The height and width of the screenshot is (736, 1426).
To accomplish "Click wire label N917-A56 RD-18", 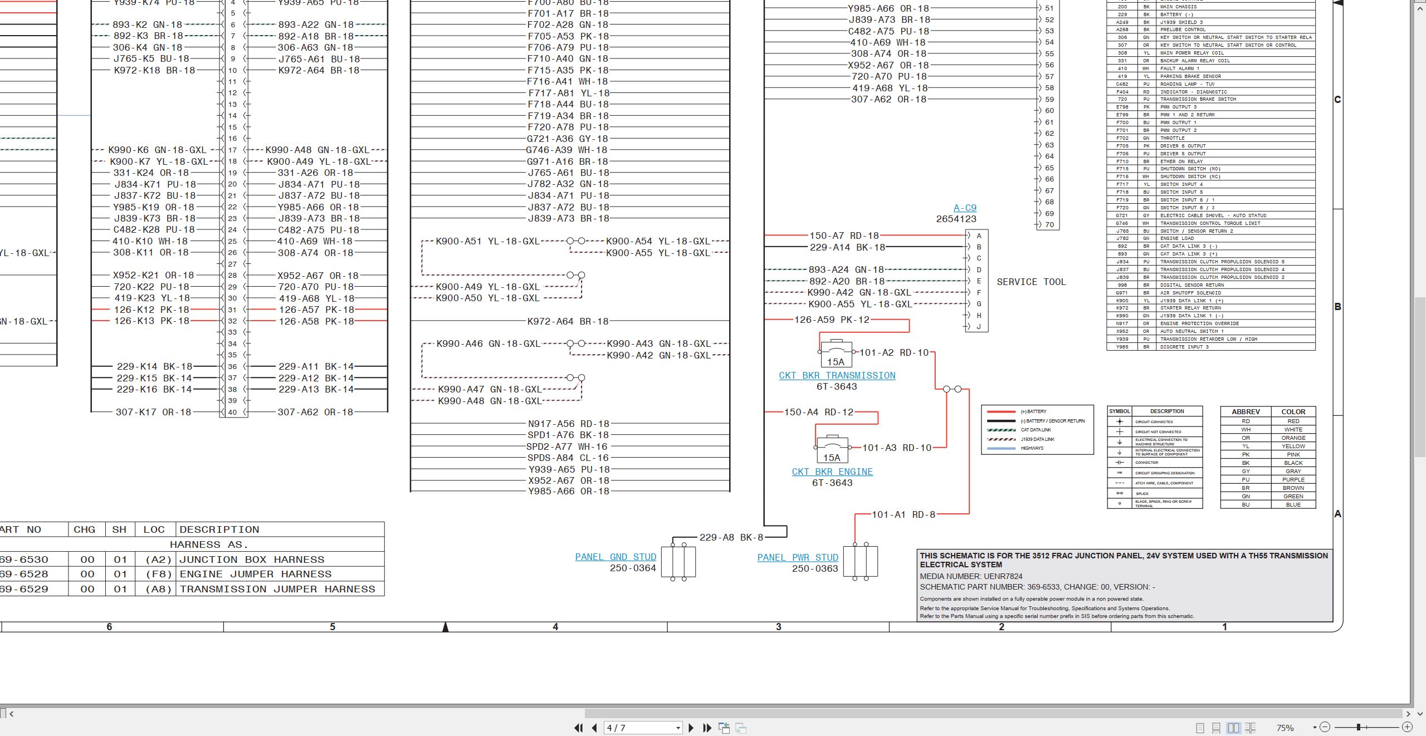I will (x=569, y=424).
